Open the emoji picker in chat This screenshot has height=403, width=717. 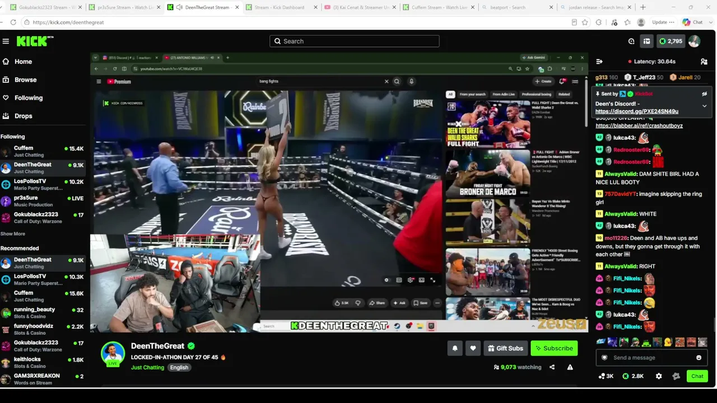pyautogui.click(x=699, y=358)
